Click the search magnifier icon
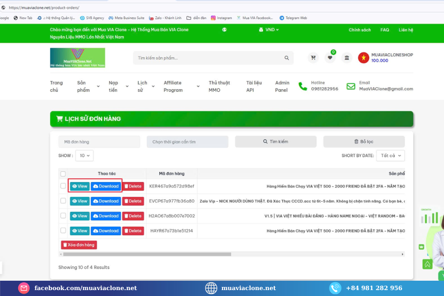The width and height of the screenshot is (444, 296). [x=287, y=58]
